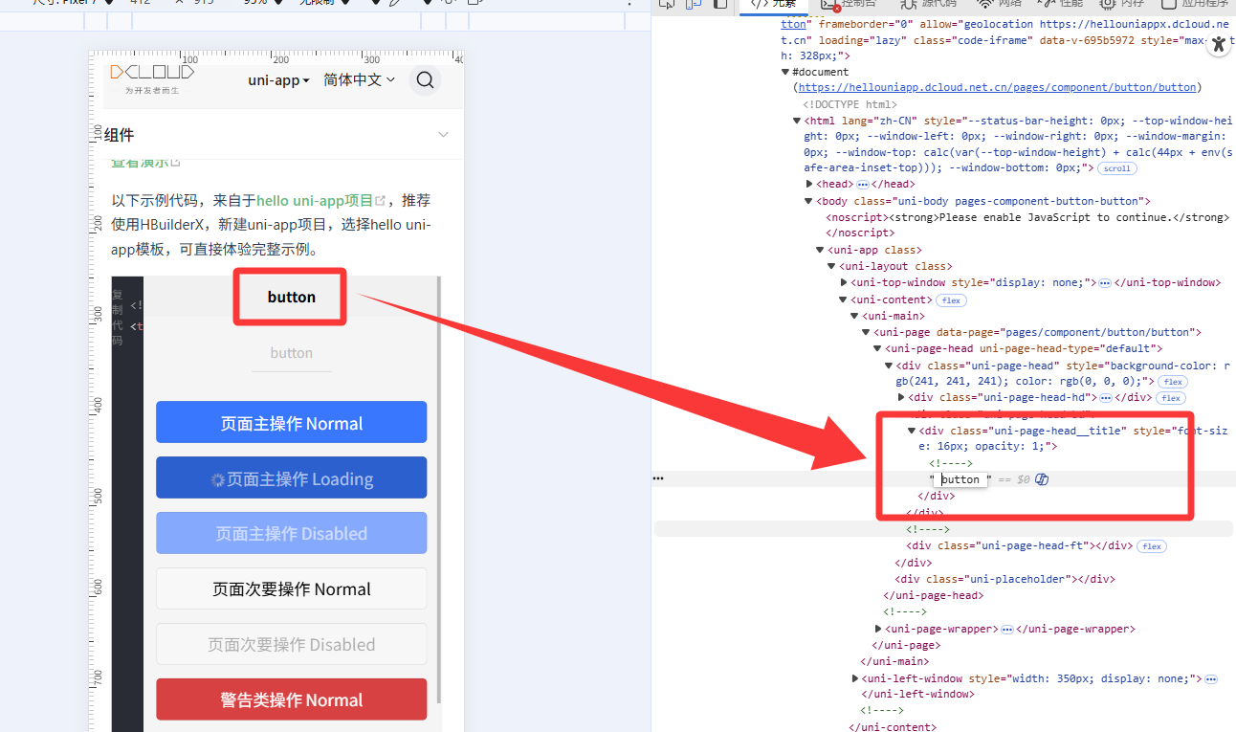Image resolution: width=1236 pixels, height=732 pixels.
Task: Collapse the uni-main node
Action: pyautogui.click(x=854, y=316)
